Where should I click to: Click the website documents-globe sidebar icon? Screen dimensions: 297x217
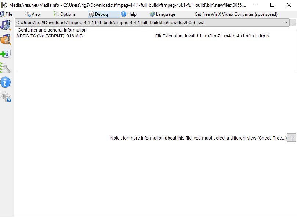tap(6, 97)
